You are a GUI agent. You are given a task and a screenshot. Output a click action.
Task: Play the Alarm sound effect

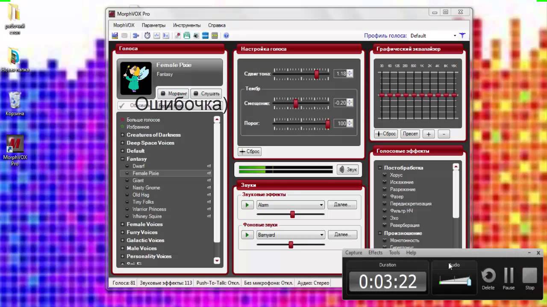click(247, 205)
